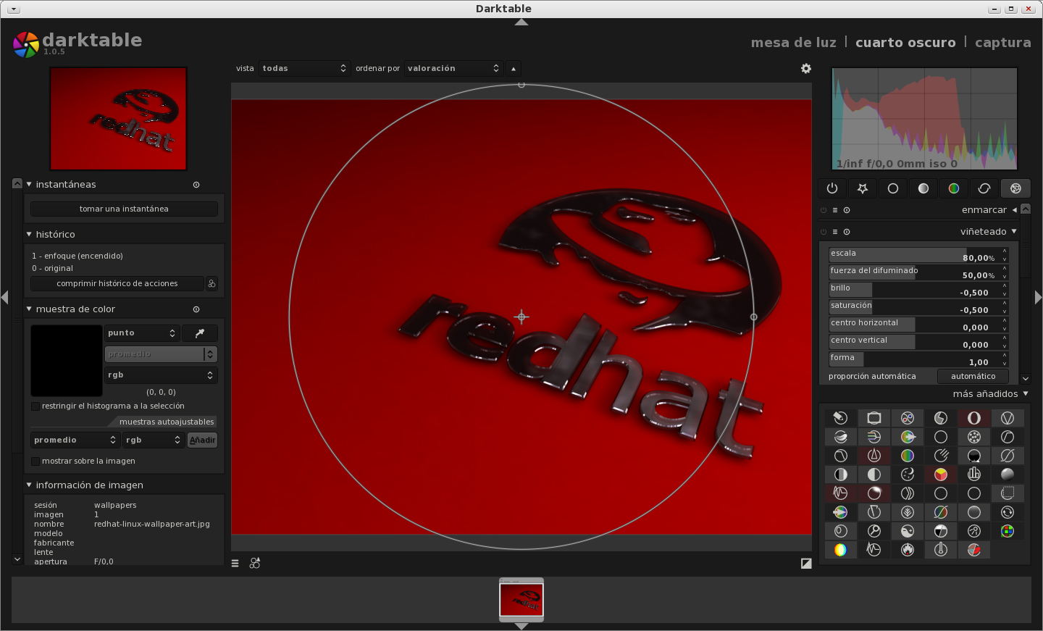Open viñeteado module presets menu icon

pyautogui.click(x=835, y=232)
